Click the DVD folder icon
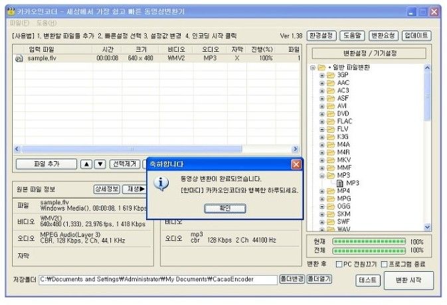Screen dimensions: 447x305 331,114
